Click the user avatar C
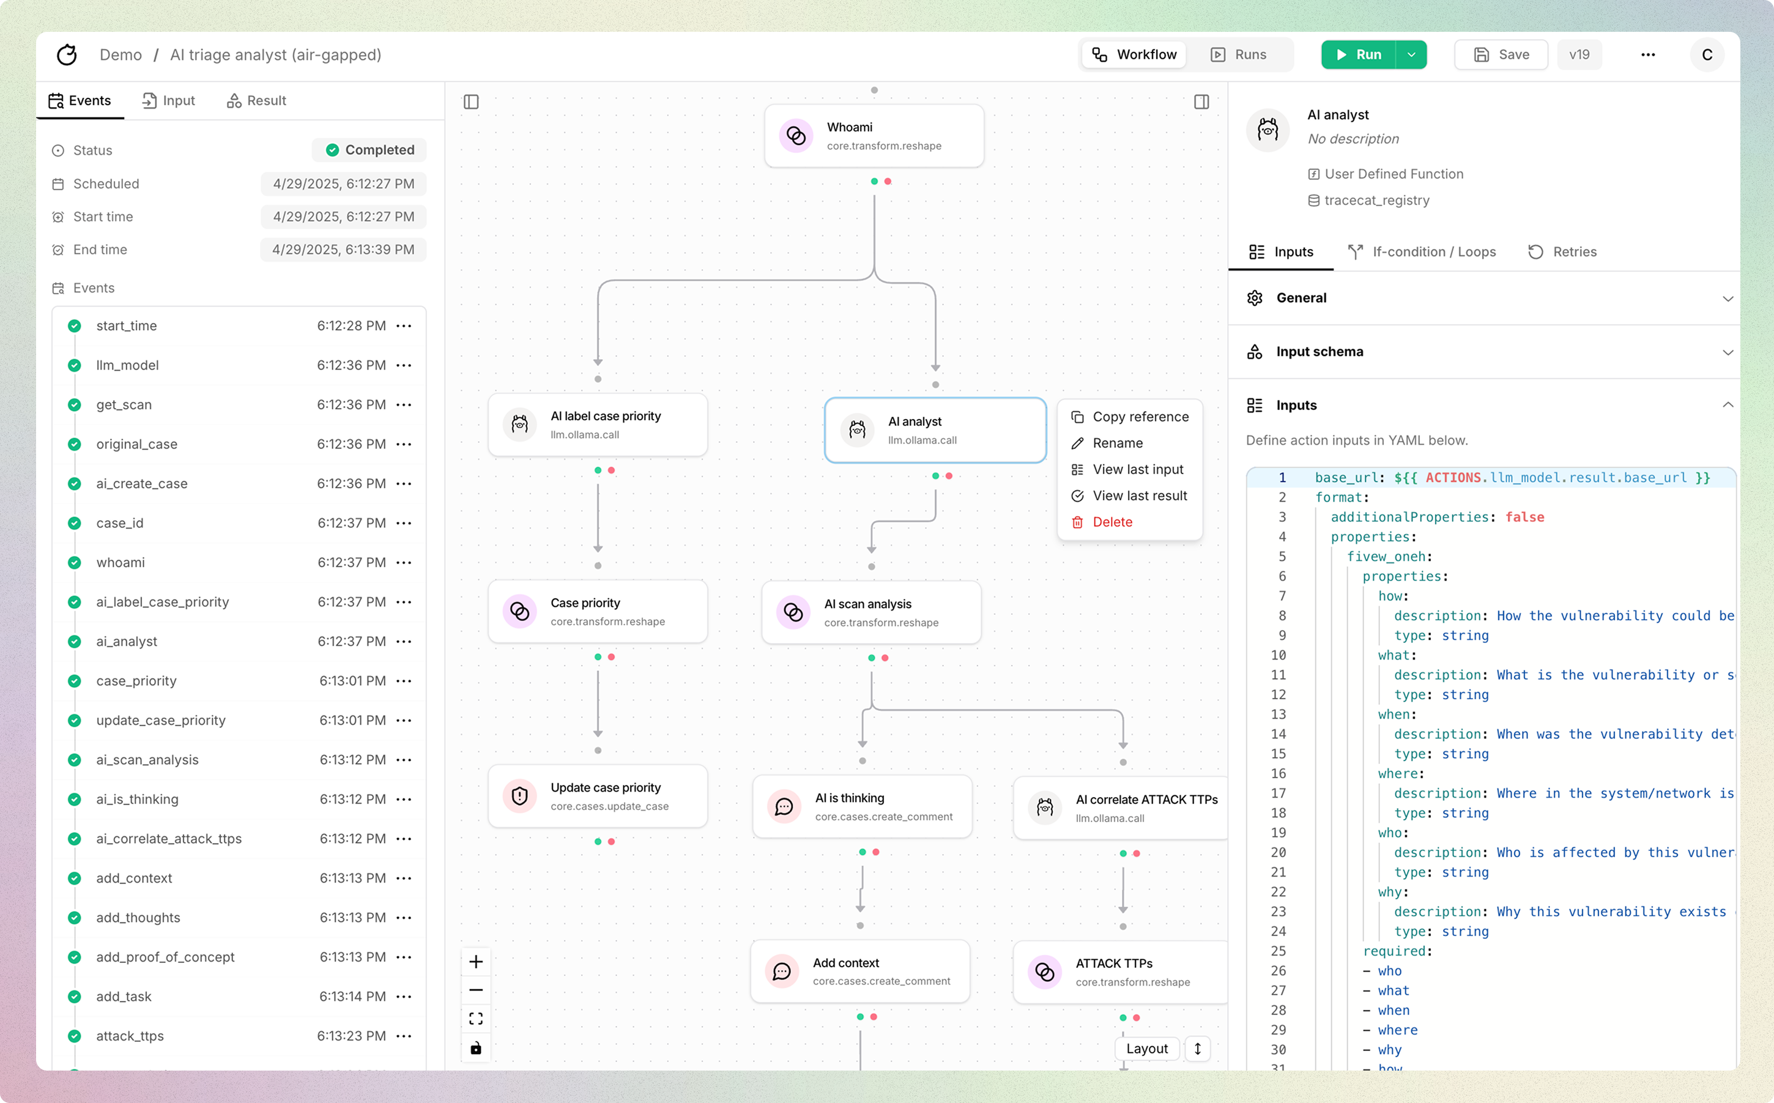 (x=1706, y=54)
